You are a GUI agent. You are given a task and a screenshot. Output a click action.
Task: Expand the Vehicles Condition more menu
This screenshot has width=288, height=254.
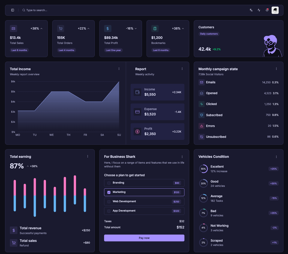tap(276, 157)
